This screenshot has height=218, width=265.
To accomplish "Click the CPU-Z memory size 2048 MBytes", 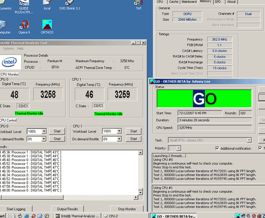I will (187, 19).
